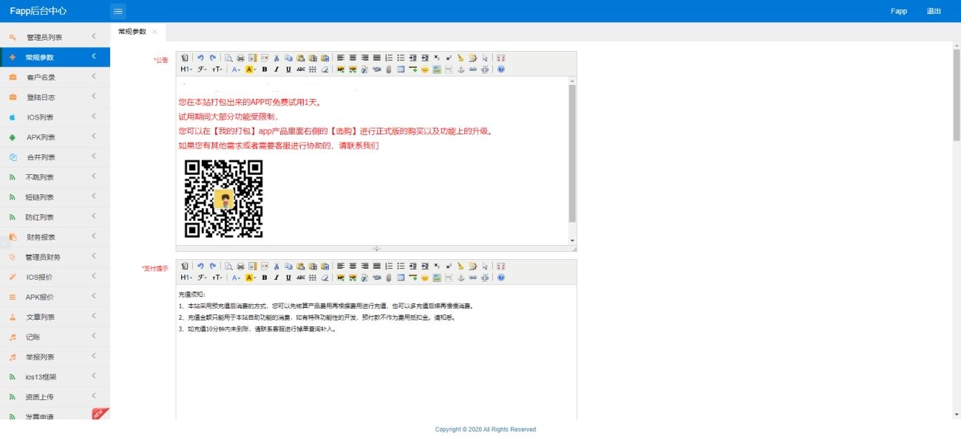Viewport: 961px width, 440px height.
Task: Open highlight color picker in 公告 editor
Action: click(251, 69)
